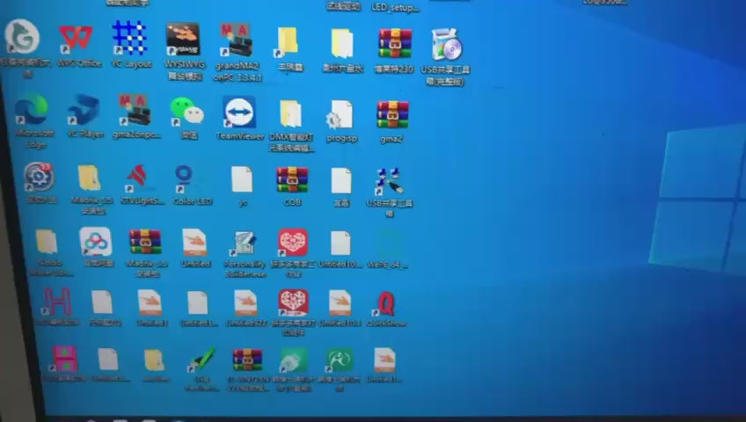Open the green WeChat icon
746x422 pixels.
tap(187, 112)
